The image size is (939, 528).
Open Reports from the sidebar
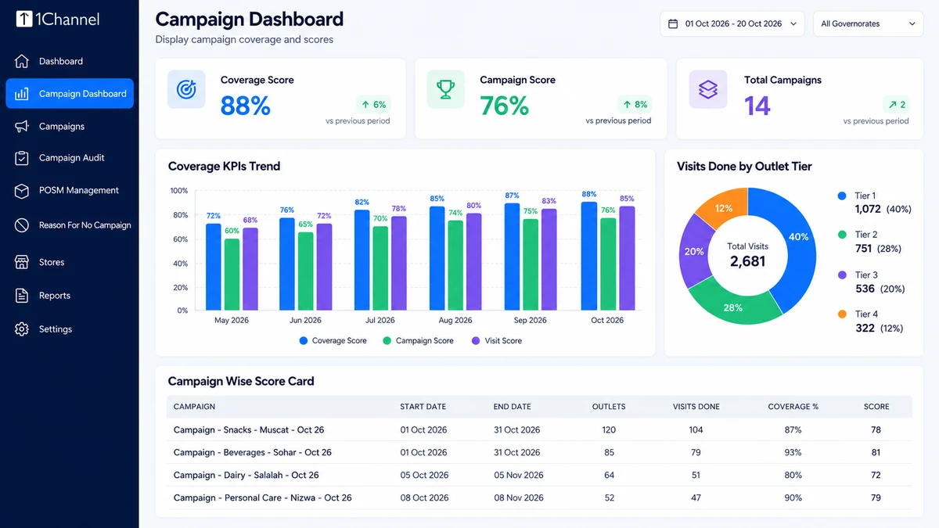tap(55, 296)
